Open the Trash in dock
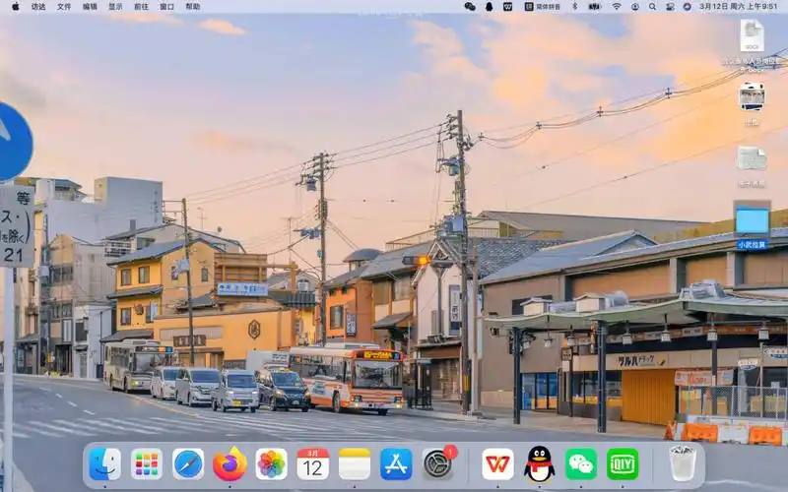Image resolution: width=788 pixels, height=492 pixels. (x=683, y=463)
